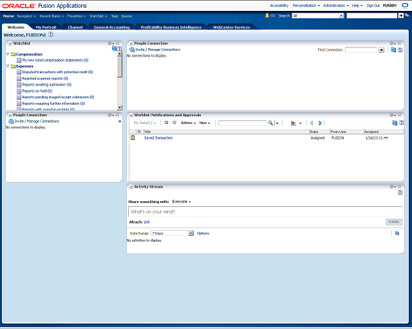Click search magnifier in Worklist toolbar
The width and height of the screenshot is (412, 329).
click(270, 123)
